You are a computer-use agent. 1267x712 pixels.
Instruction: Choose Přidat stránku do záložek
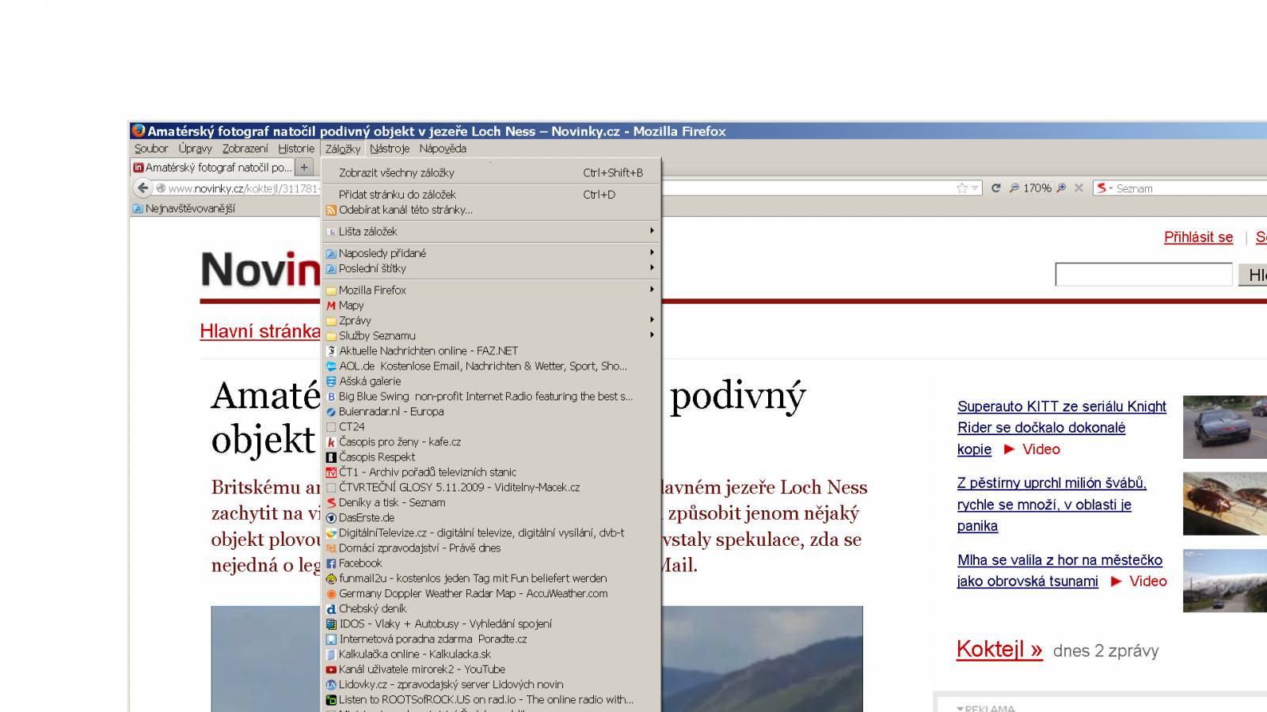(491, 195)
